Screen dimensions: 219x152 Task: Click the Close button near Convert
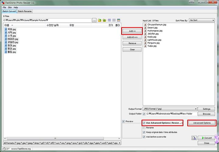click(206, 143)
